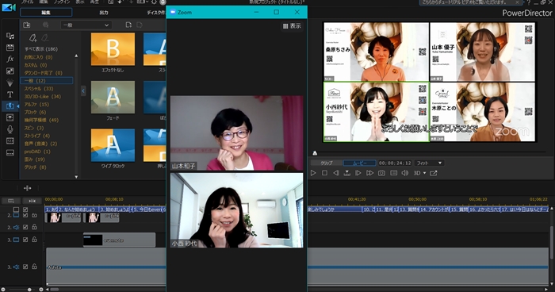The width and height of the screenshot is (555, 292).
Task: Select the 3D/3D-Like (34) category
Action: [x=43, y=96]
